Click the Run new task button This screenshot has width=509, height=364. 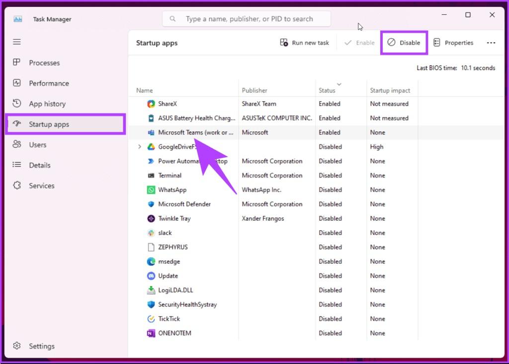coord(305,43)
